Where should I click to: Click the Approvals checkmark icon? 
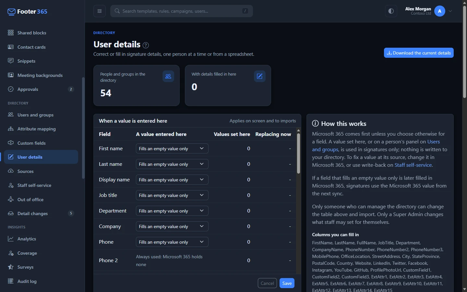pos(11,89)
